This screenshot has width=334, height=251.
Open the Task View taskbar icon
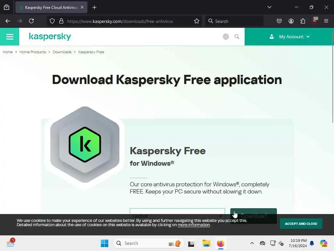[191, 243]
